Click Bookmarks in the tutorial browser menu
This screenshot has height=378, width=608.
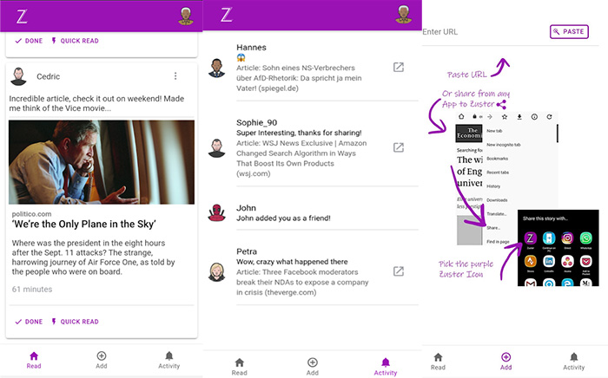(x=498, y=159)
